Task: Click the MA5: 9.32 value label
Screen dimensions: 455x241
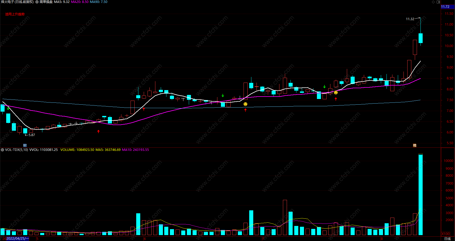Action: (62, 2)
